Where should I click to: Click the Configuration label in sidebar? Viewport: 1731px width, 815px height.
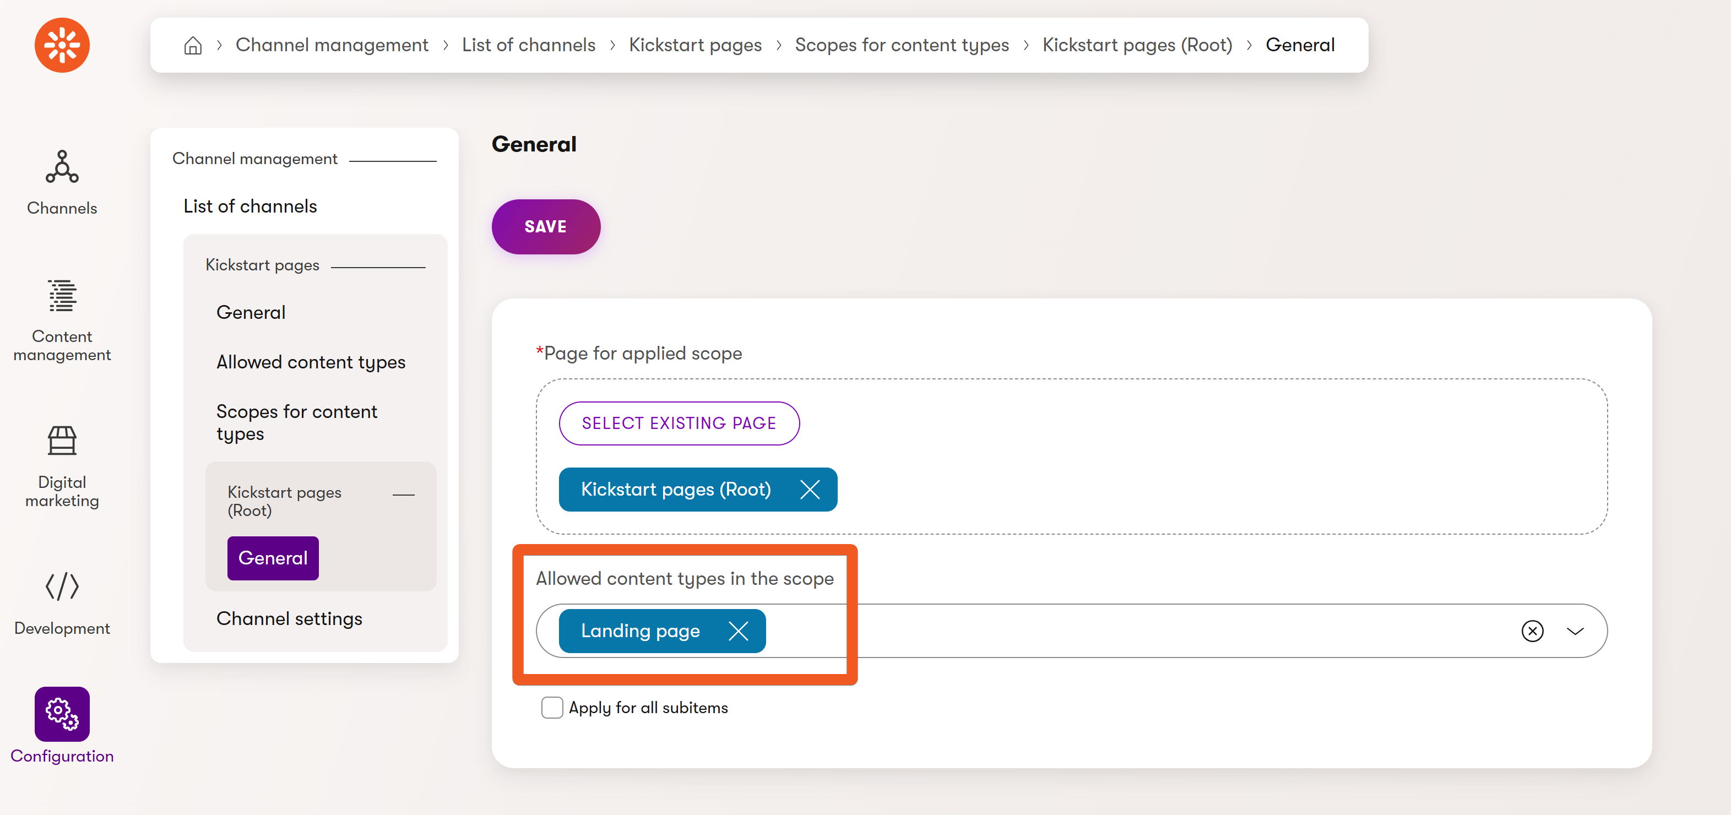coord(62,756)
